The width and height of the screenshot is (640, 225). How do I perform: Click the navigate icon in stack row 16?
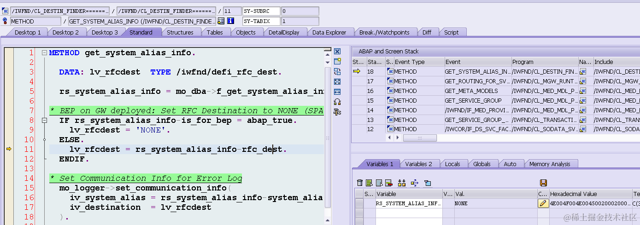pyautogui.click(x=583, y=91)
